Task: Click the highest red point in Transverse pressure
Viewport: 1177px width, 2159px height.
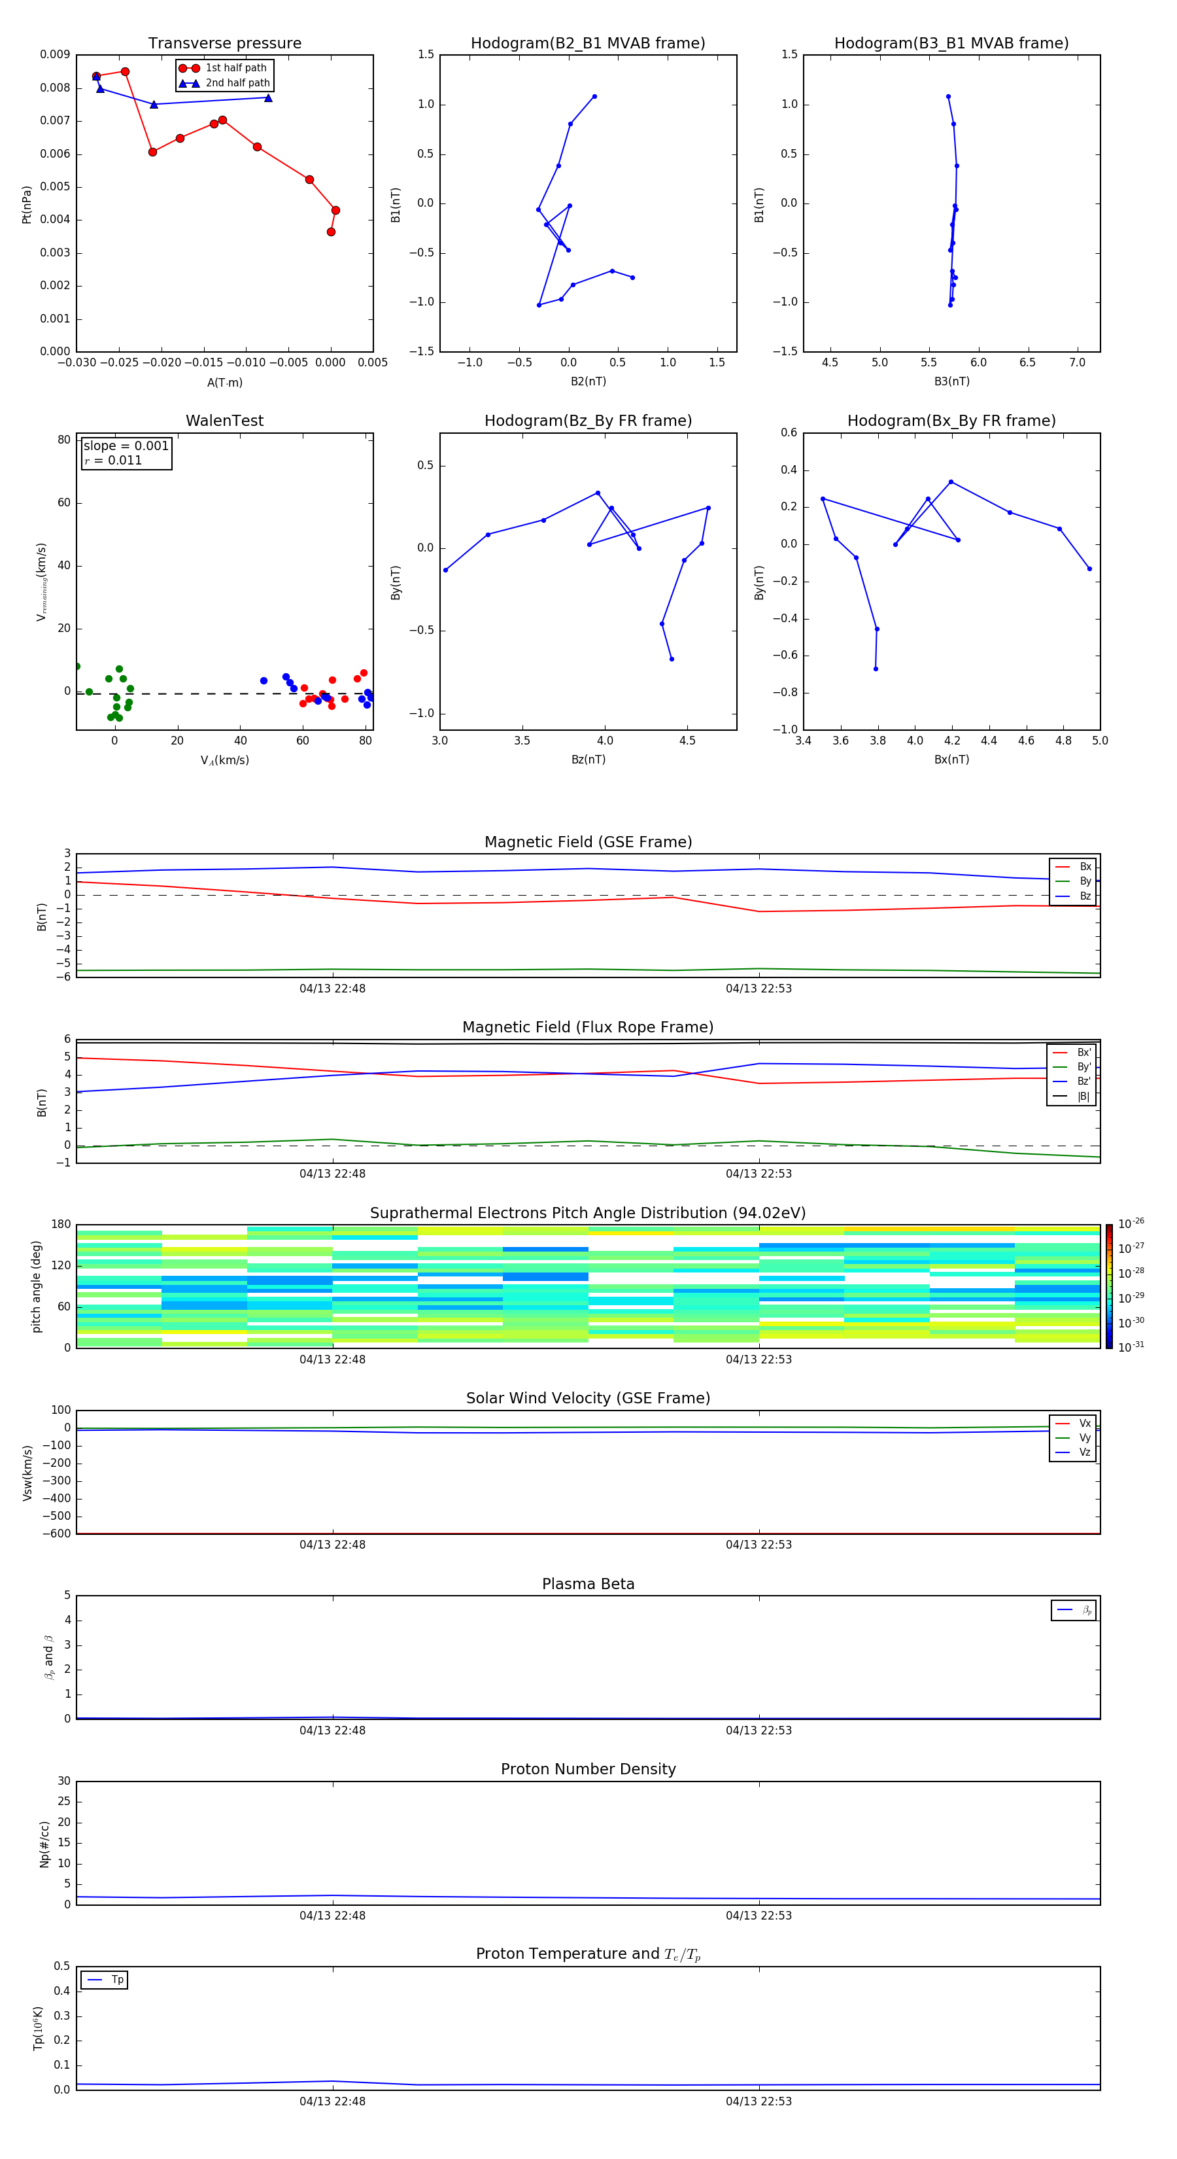Action: pos(125,71)
